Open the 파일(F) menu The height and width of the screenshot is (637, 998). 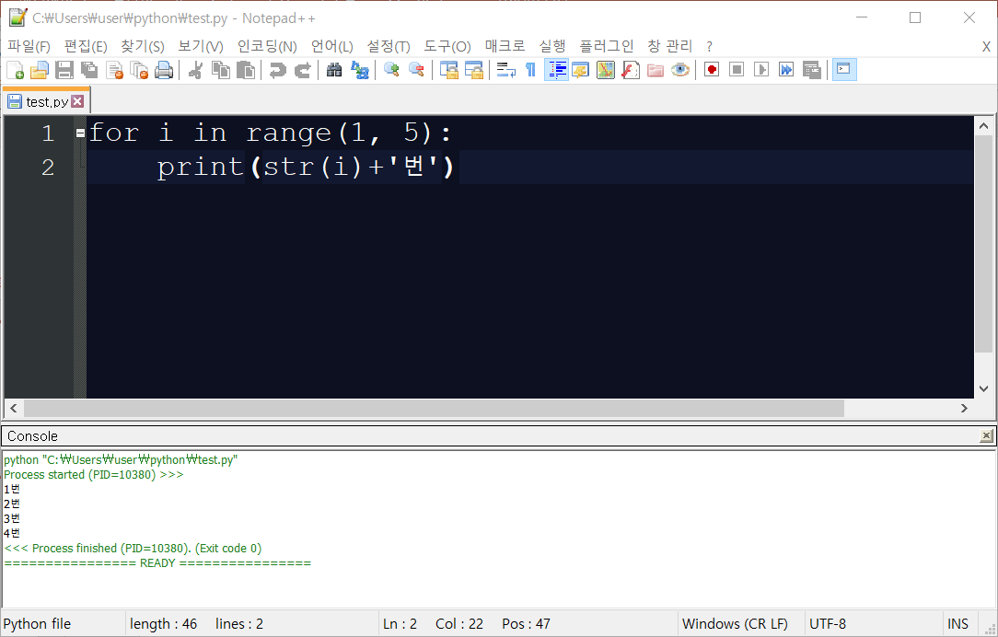29,46
